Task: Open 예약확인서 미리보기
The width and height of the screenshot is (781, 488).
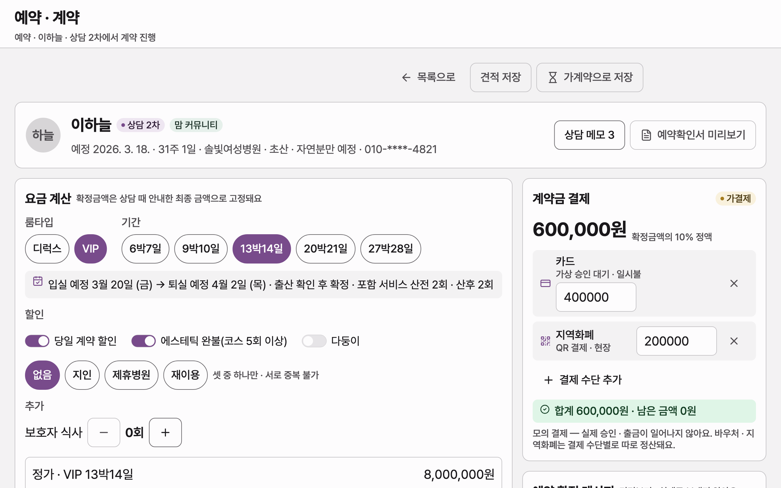Action: (693, 135)
